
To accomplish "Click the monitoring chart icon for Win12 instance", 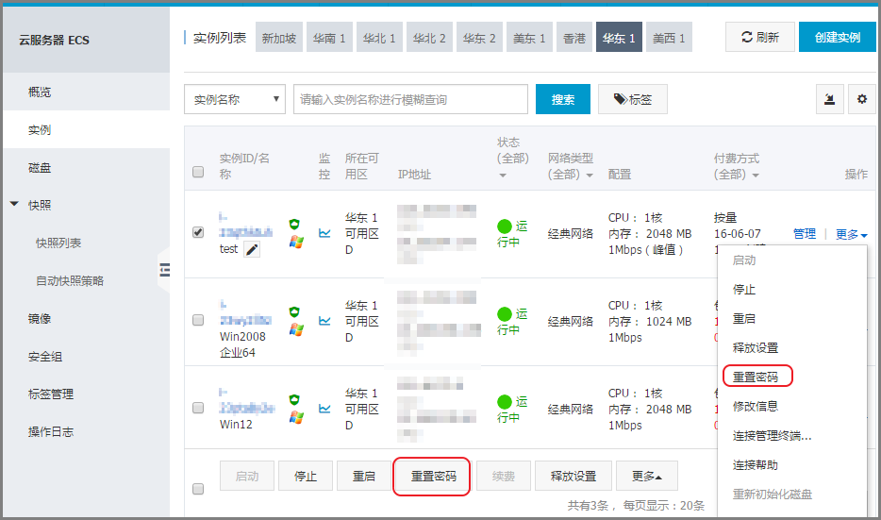I will click(x=324, y=408).
